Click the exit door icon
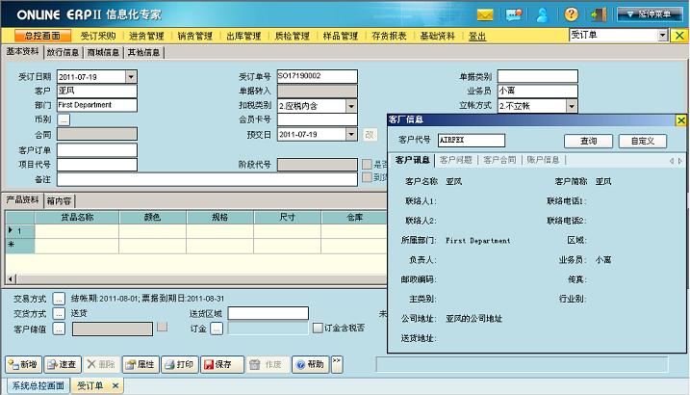Image resolution: width=690 pixels, height=395 pixels. tap(599, 14)
